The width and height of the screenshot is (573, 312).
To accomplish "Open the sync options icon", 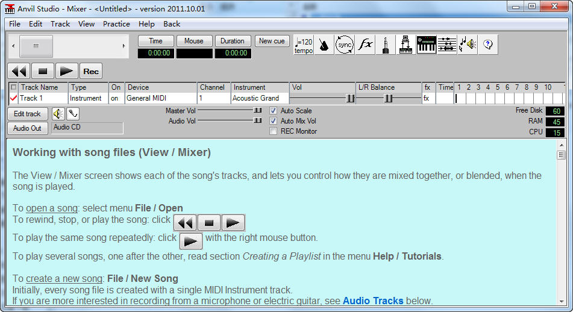I will [x=344, y=45].
